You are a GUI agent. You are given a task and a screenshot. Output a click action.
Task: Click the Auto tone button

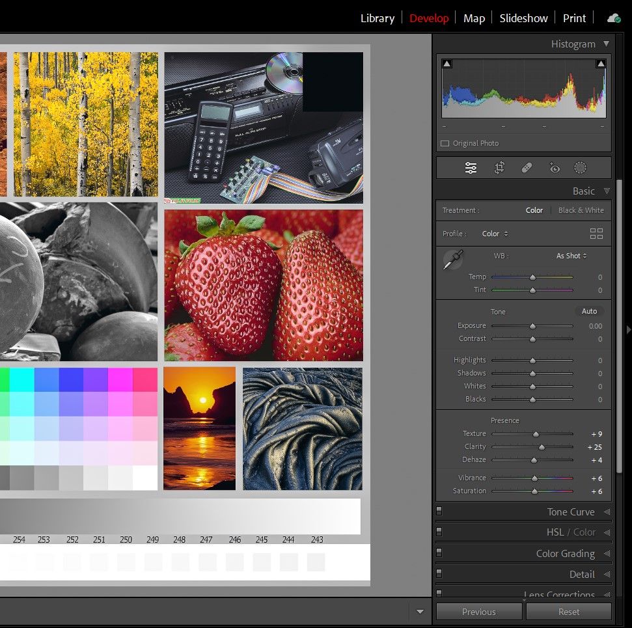(x=589, y=311)
